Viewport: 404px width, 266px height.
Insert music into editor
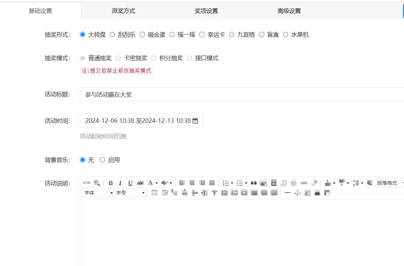(283, 183)
